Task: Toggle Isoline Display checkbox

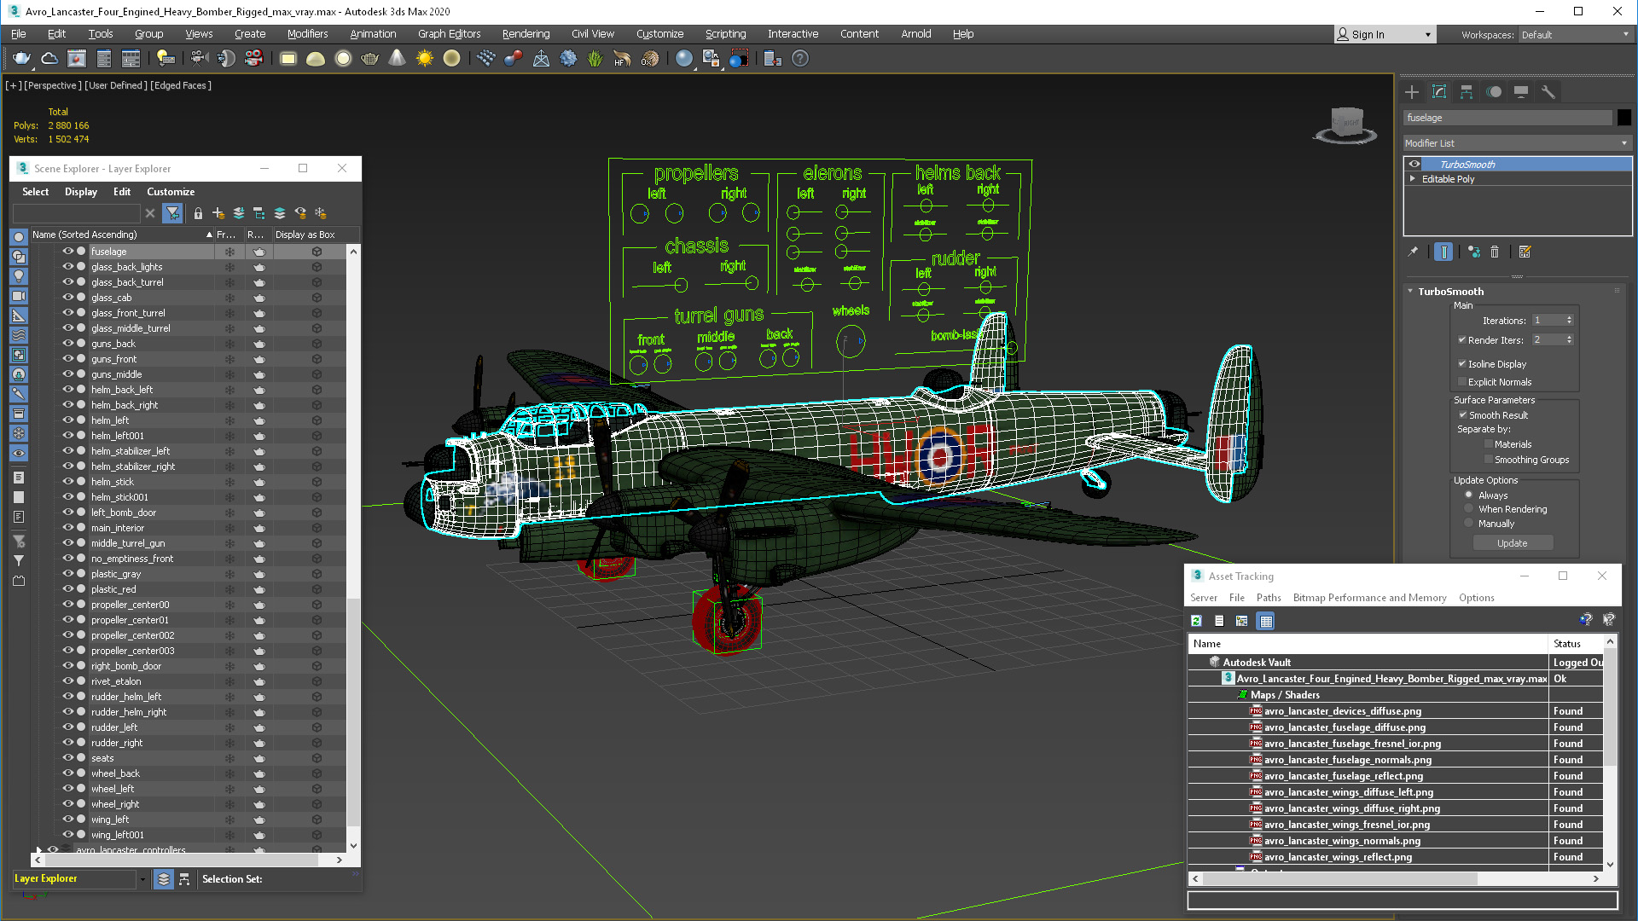Action: pos(1462,363)
